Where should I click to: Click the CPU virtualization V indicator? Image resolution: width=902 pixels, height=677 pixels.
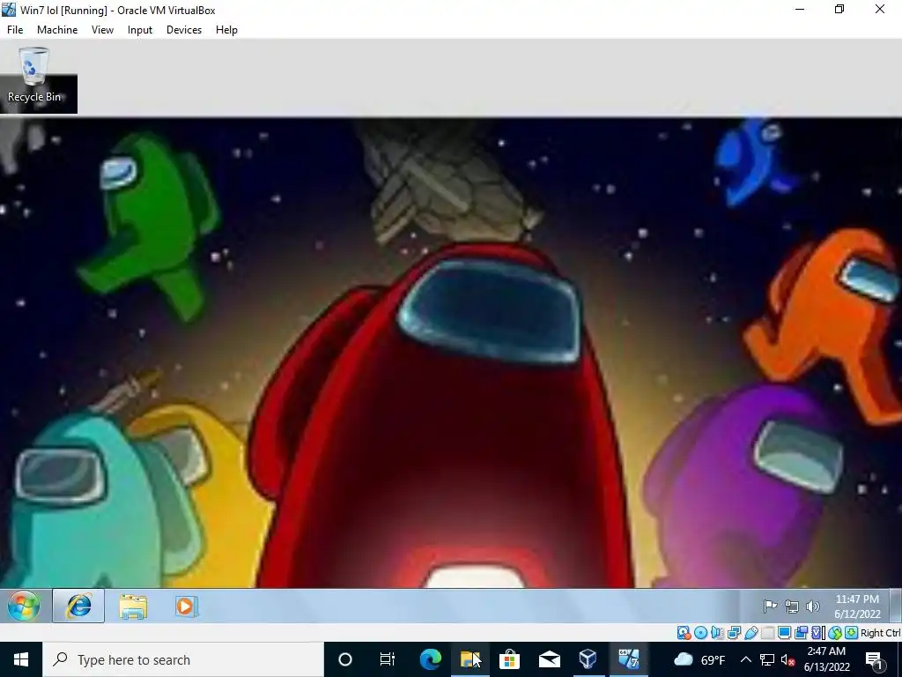coord(817,633)
